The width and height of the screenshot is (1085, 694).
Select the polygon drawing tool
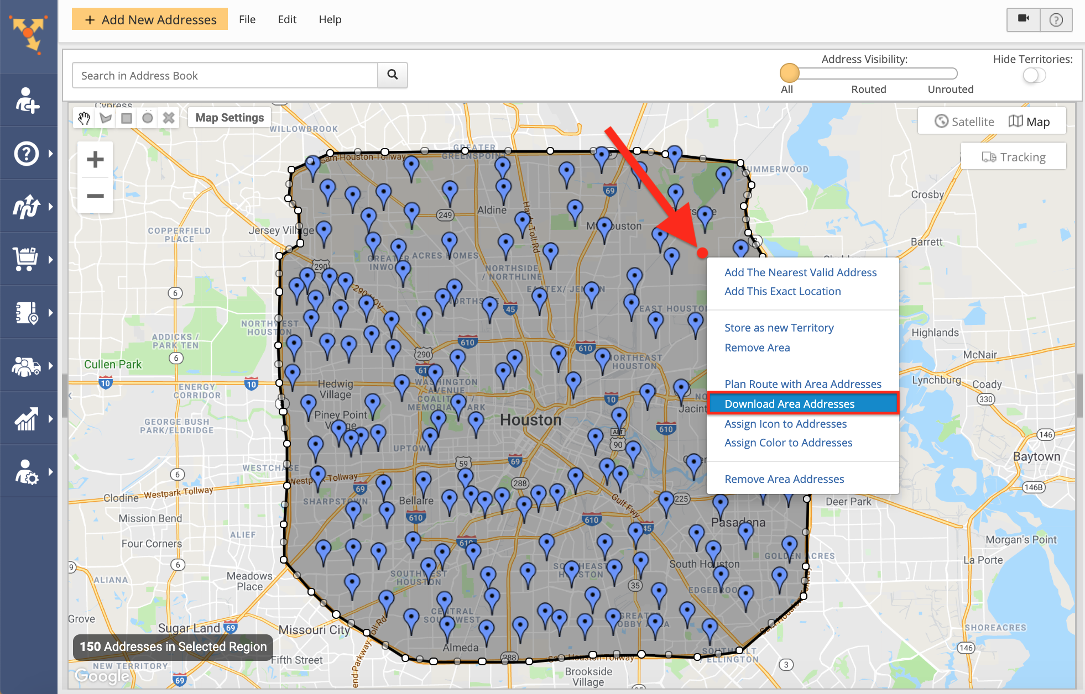click(x=105, y=118)
